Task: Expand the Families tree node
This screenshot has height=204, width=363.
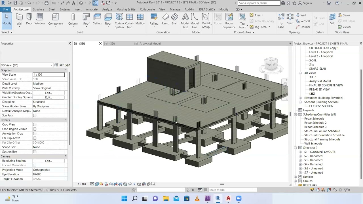Action: tap(296, 177)
